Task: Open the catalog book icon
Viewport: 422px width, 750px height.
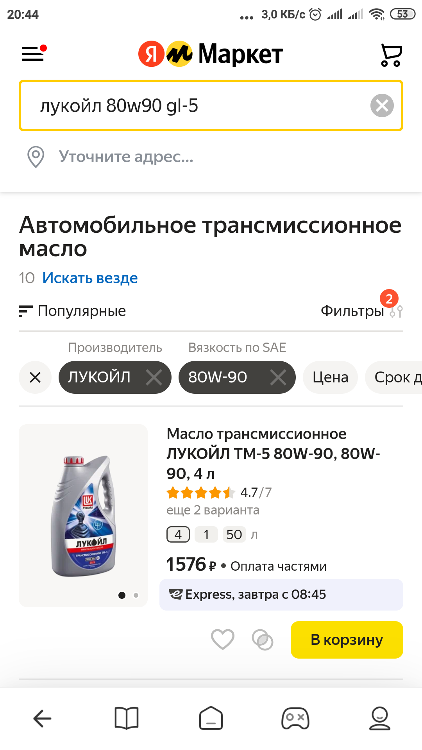Action: (x=127, y=718)
